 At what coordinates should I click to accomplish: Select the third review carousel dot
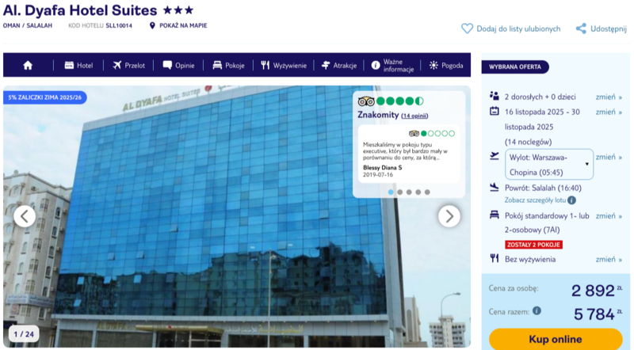(409, 192)
